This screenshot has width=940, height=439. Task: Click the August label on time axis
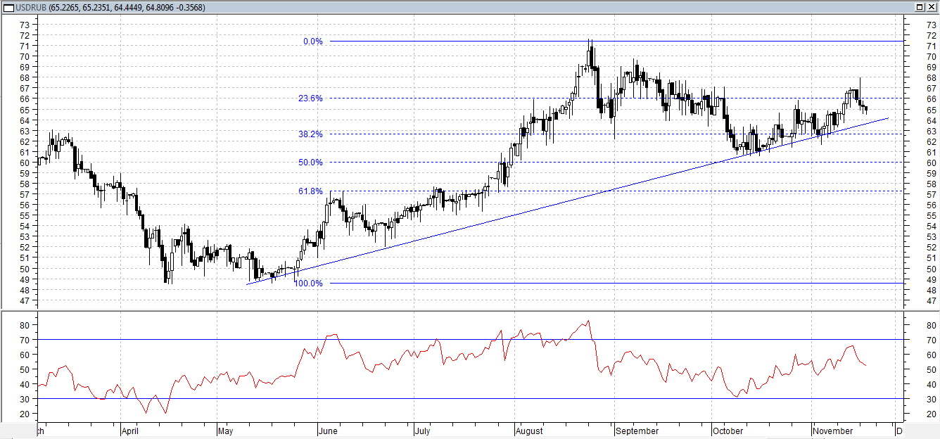[x=528, y=431]
